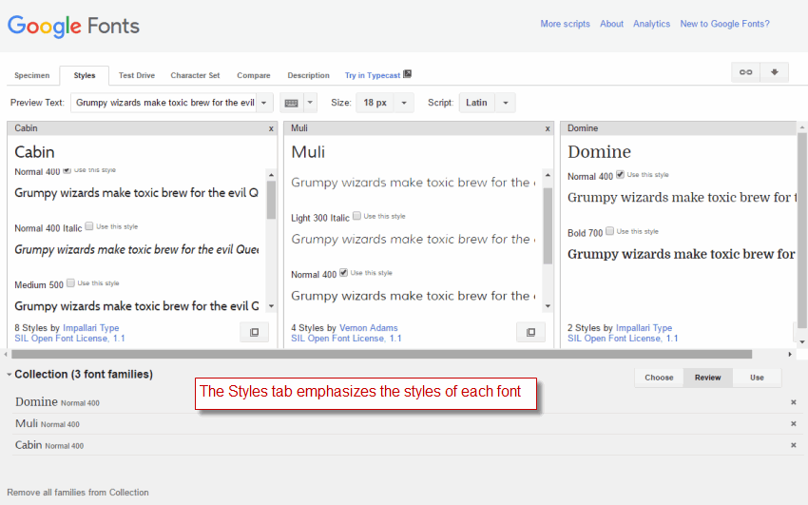Close the Cabin font card

click(271, 128)
